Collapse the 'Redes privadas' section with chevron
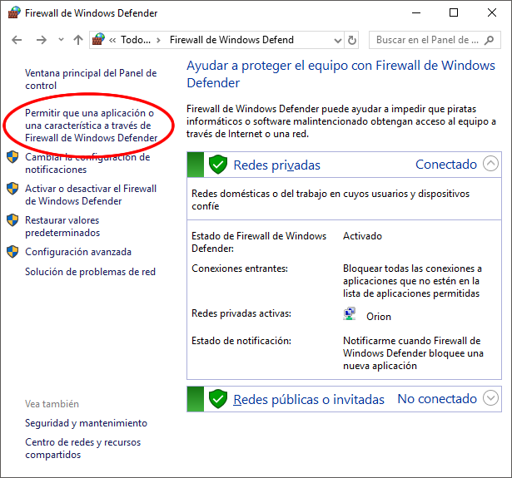Viewport: 512px width, 478px height. click(x=490, y=164)
